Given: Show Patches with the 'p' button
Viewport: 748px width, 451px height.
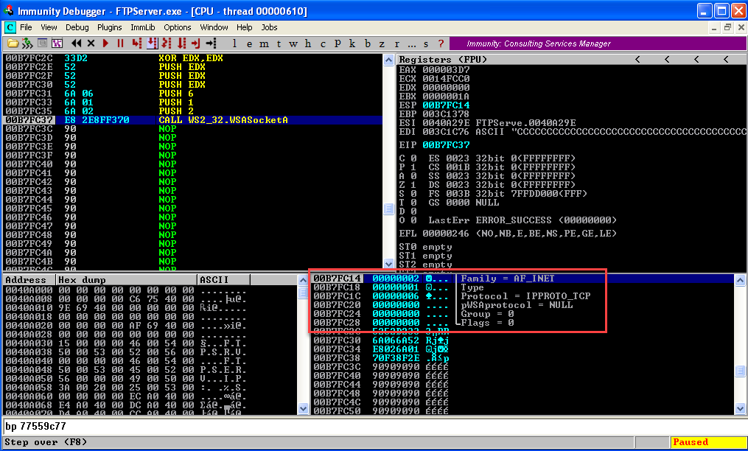Looking at the screenshot, I should pos(338,44).
